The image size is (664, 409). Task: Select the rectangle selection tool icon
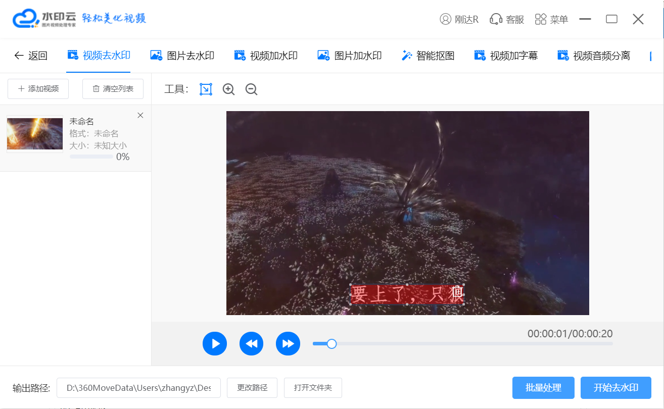pyautogui.click(x=206, y=89)
